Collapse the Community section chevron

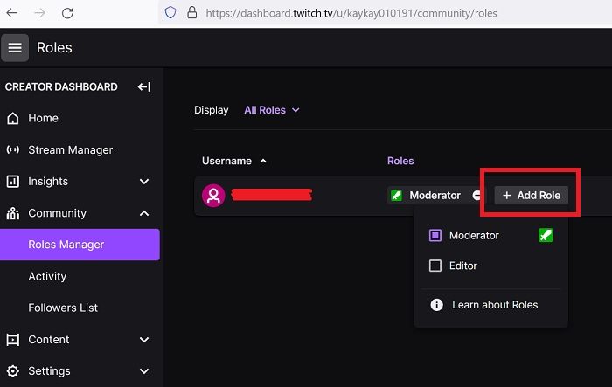144,213
